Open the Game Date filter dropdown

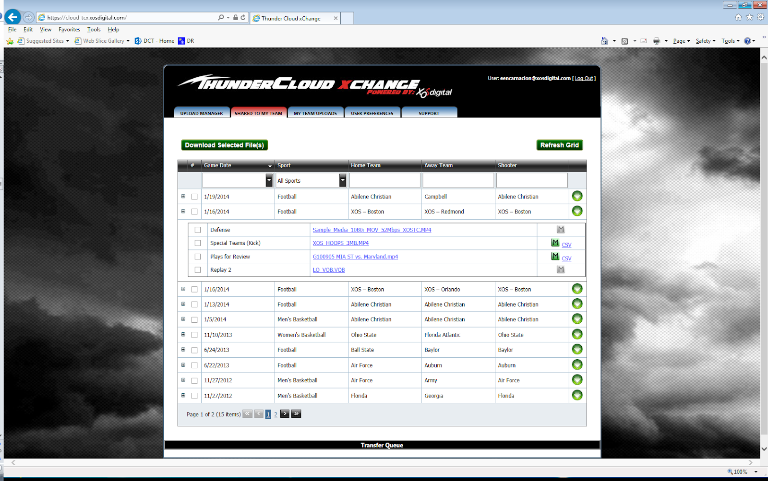click(269, 180)
